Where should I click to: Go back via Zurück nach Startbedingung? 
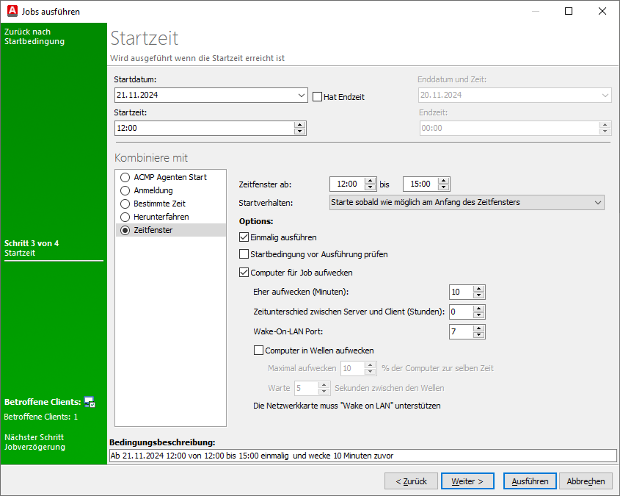34,37
